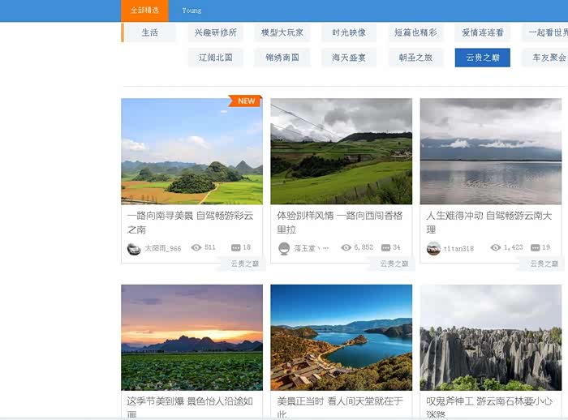The height and width of the screenshot is (420, 568).
Task: Click 云贵之巅 tag on the 云南大理 card
Action: coord(544,264)
